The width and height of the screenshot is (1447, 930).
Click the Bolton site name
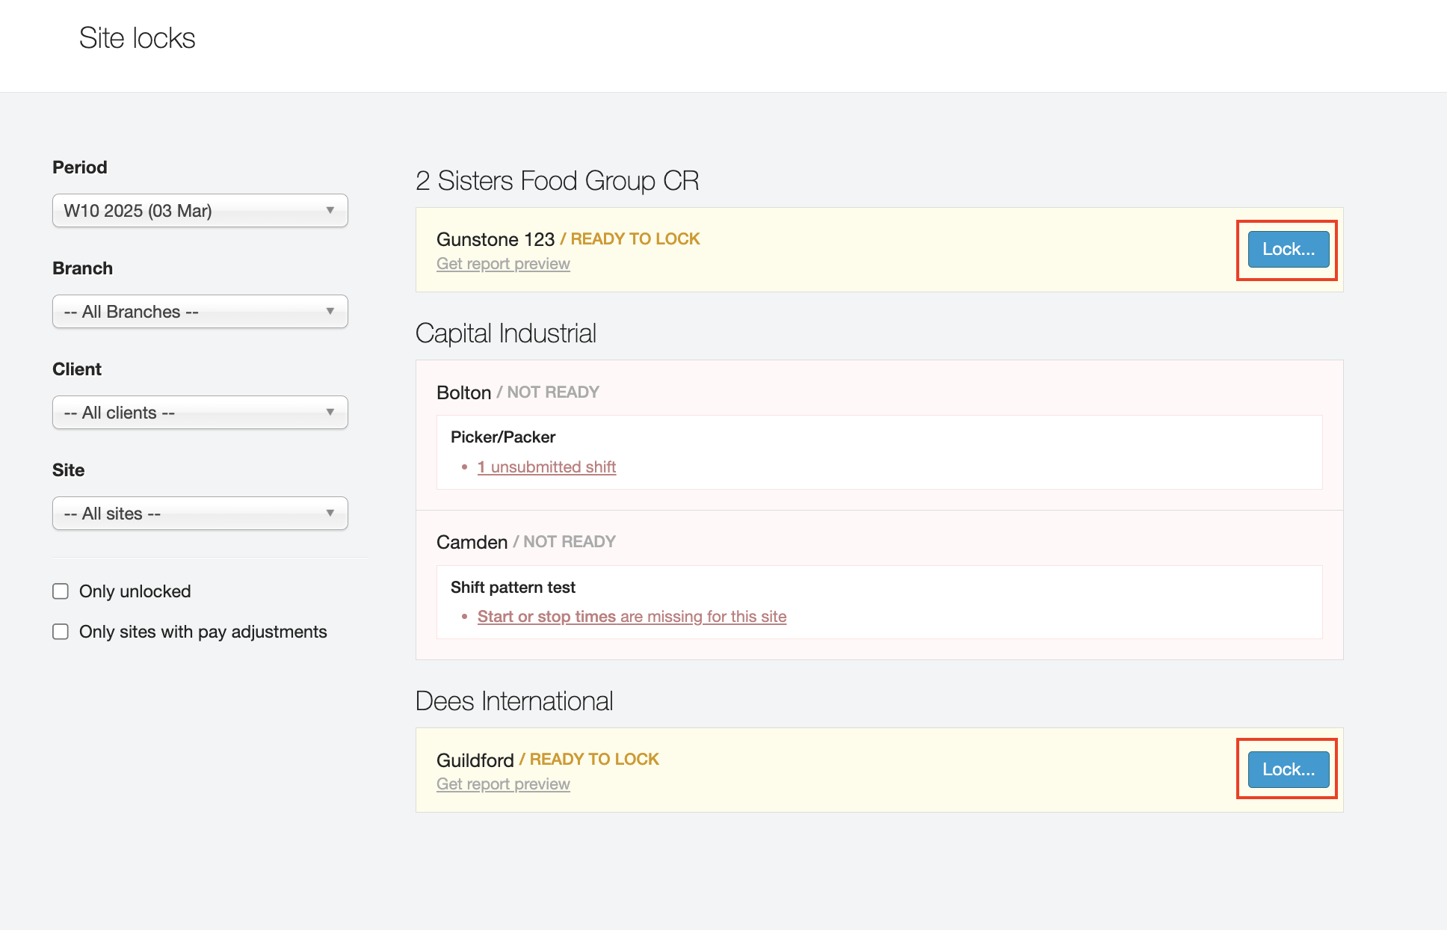tap(463, 392)
